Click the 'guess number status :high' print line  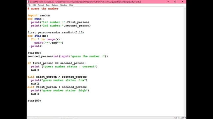pyautogui.click(x=60, y=90)
